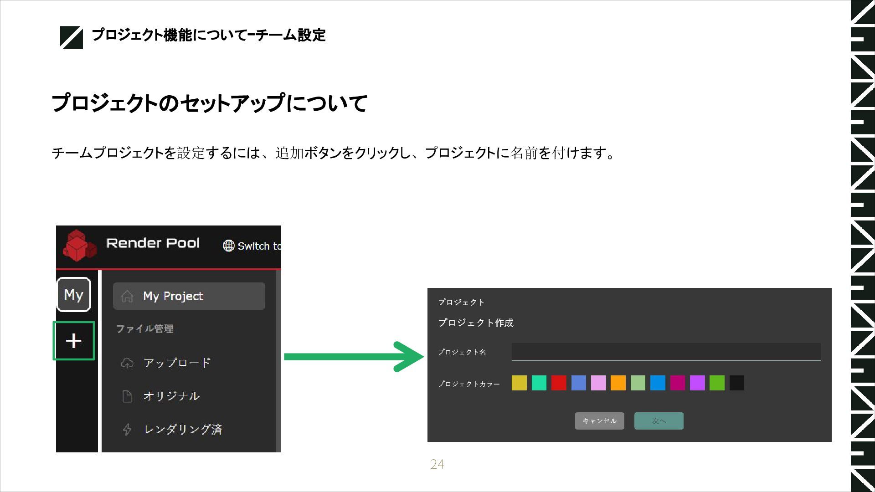Select the My project avatar tile
The width and height of the screenshot is (875, 492).
(x=73, y=295)
